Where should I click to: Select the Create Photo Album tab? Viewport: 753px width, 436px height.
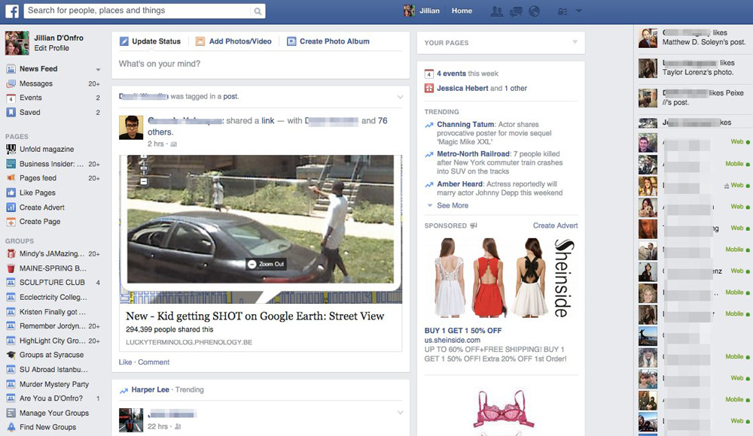(x=328, y=41)
